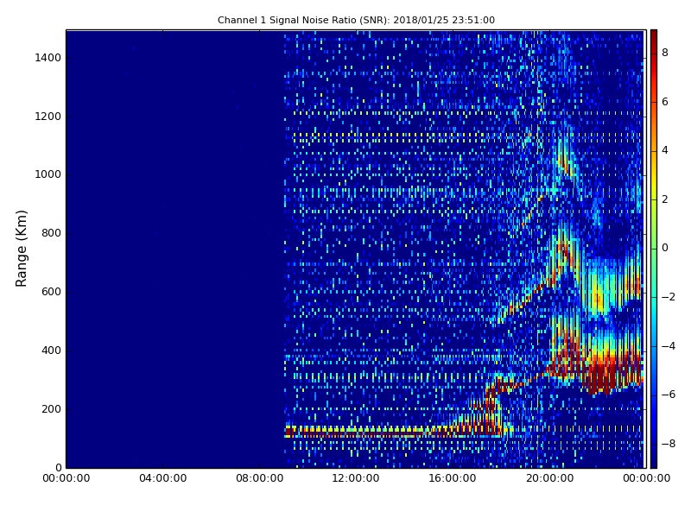The width and height of the screenshot is (691, 518).
Task: Click the 1200 range tick label
Action: click(x=48, y=117)
